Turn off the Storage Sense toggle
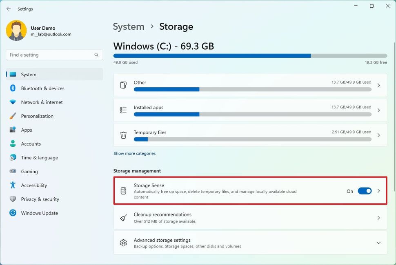The image size is (396, 265). pos(365,191)
